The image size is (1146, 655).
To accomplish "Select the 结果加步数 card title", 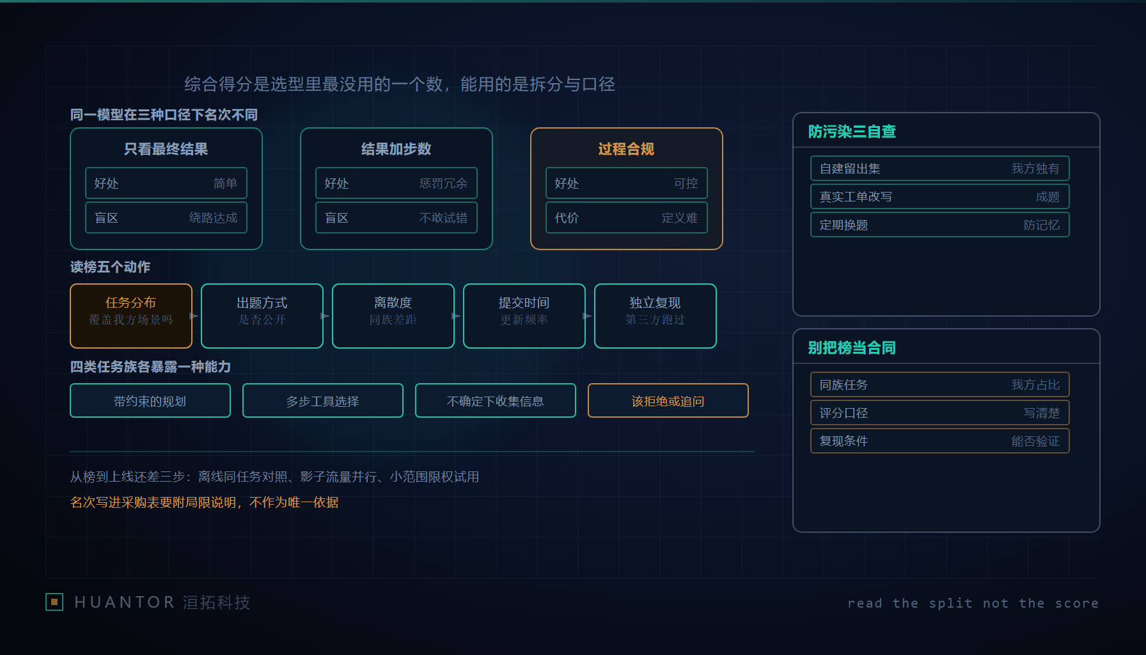I will click(x=396, y=149).
